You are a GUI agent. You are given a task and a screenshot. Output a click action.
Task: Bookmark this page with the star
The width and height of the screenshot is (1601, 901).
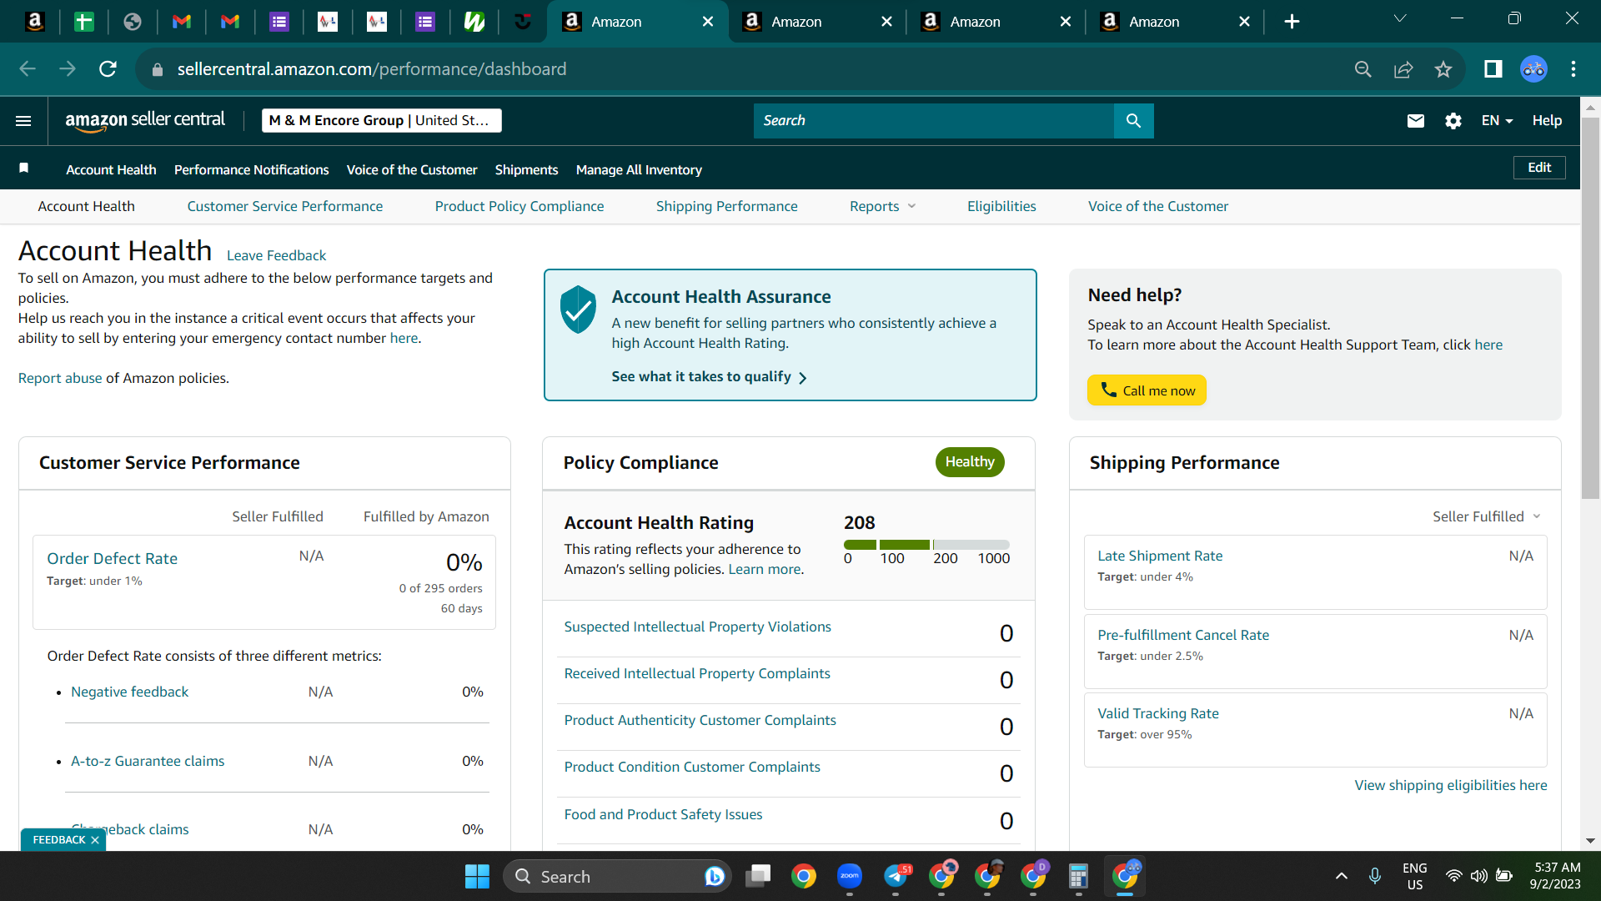(x=1443, y=69)
